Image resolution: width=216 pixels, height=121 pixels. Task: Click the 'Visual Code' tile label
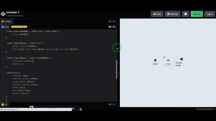179,64
